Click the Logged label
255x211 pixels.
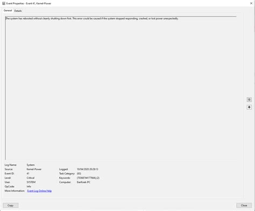click(x=63, y=169)
